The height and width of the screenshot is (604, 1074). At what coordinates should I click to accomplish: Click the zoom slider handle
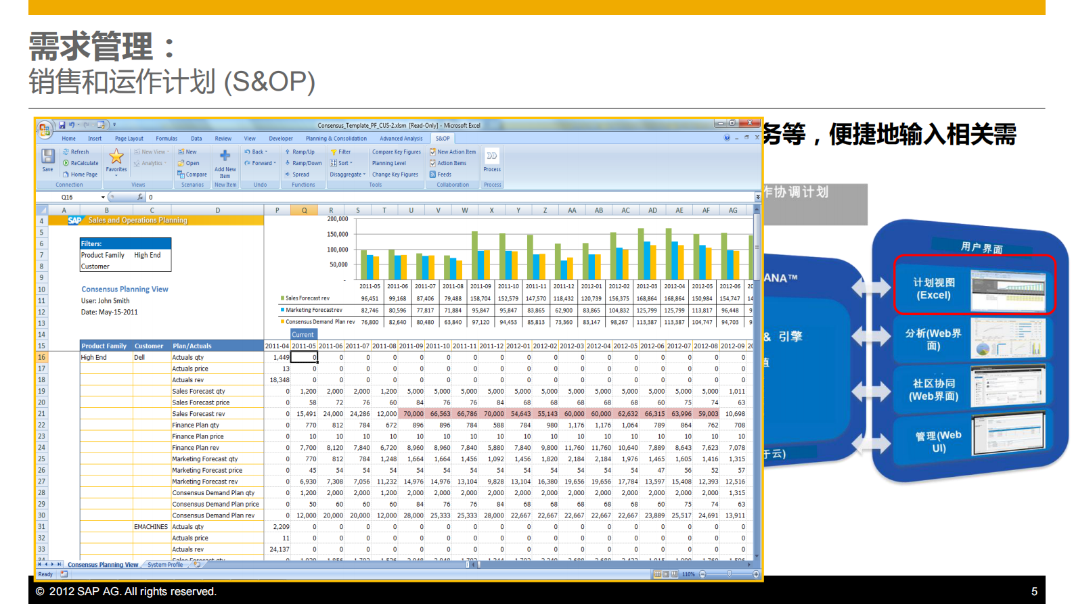click(x=729, y=574)
